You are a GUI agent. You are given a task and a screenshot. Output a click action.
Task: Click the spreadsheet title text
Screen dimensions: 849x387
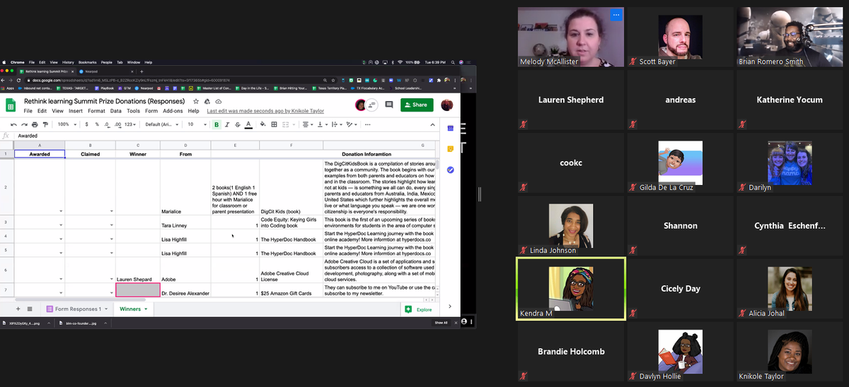pyautogui.click(x=104, y=102)
